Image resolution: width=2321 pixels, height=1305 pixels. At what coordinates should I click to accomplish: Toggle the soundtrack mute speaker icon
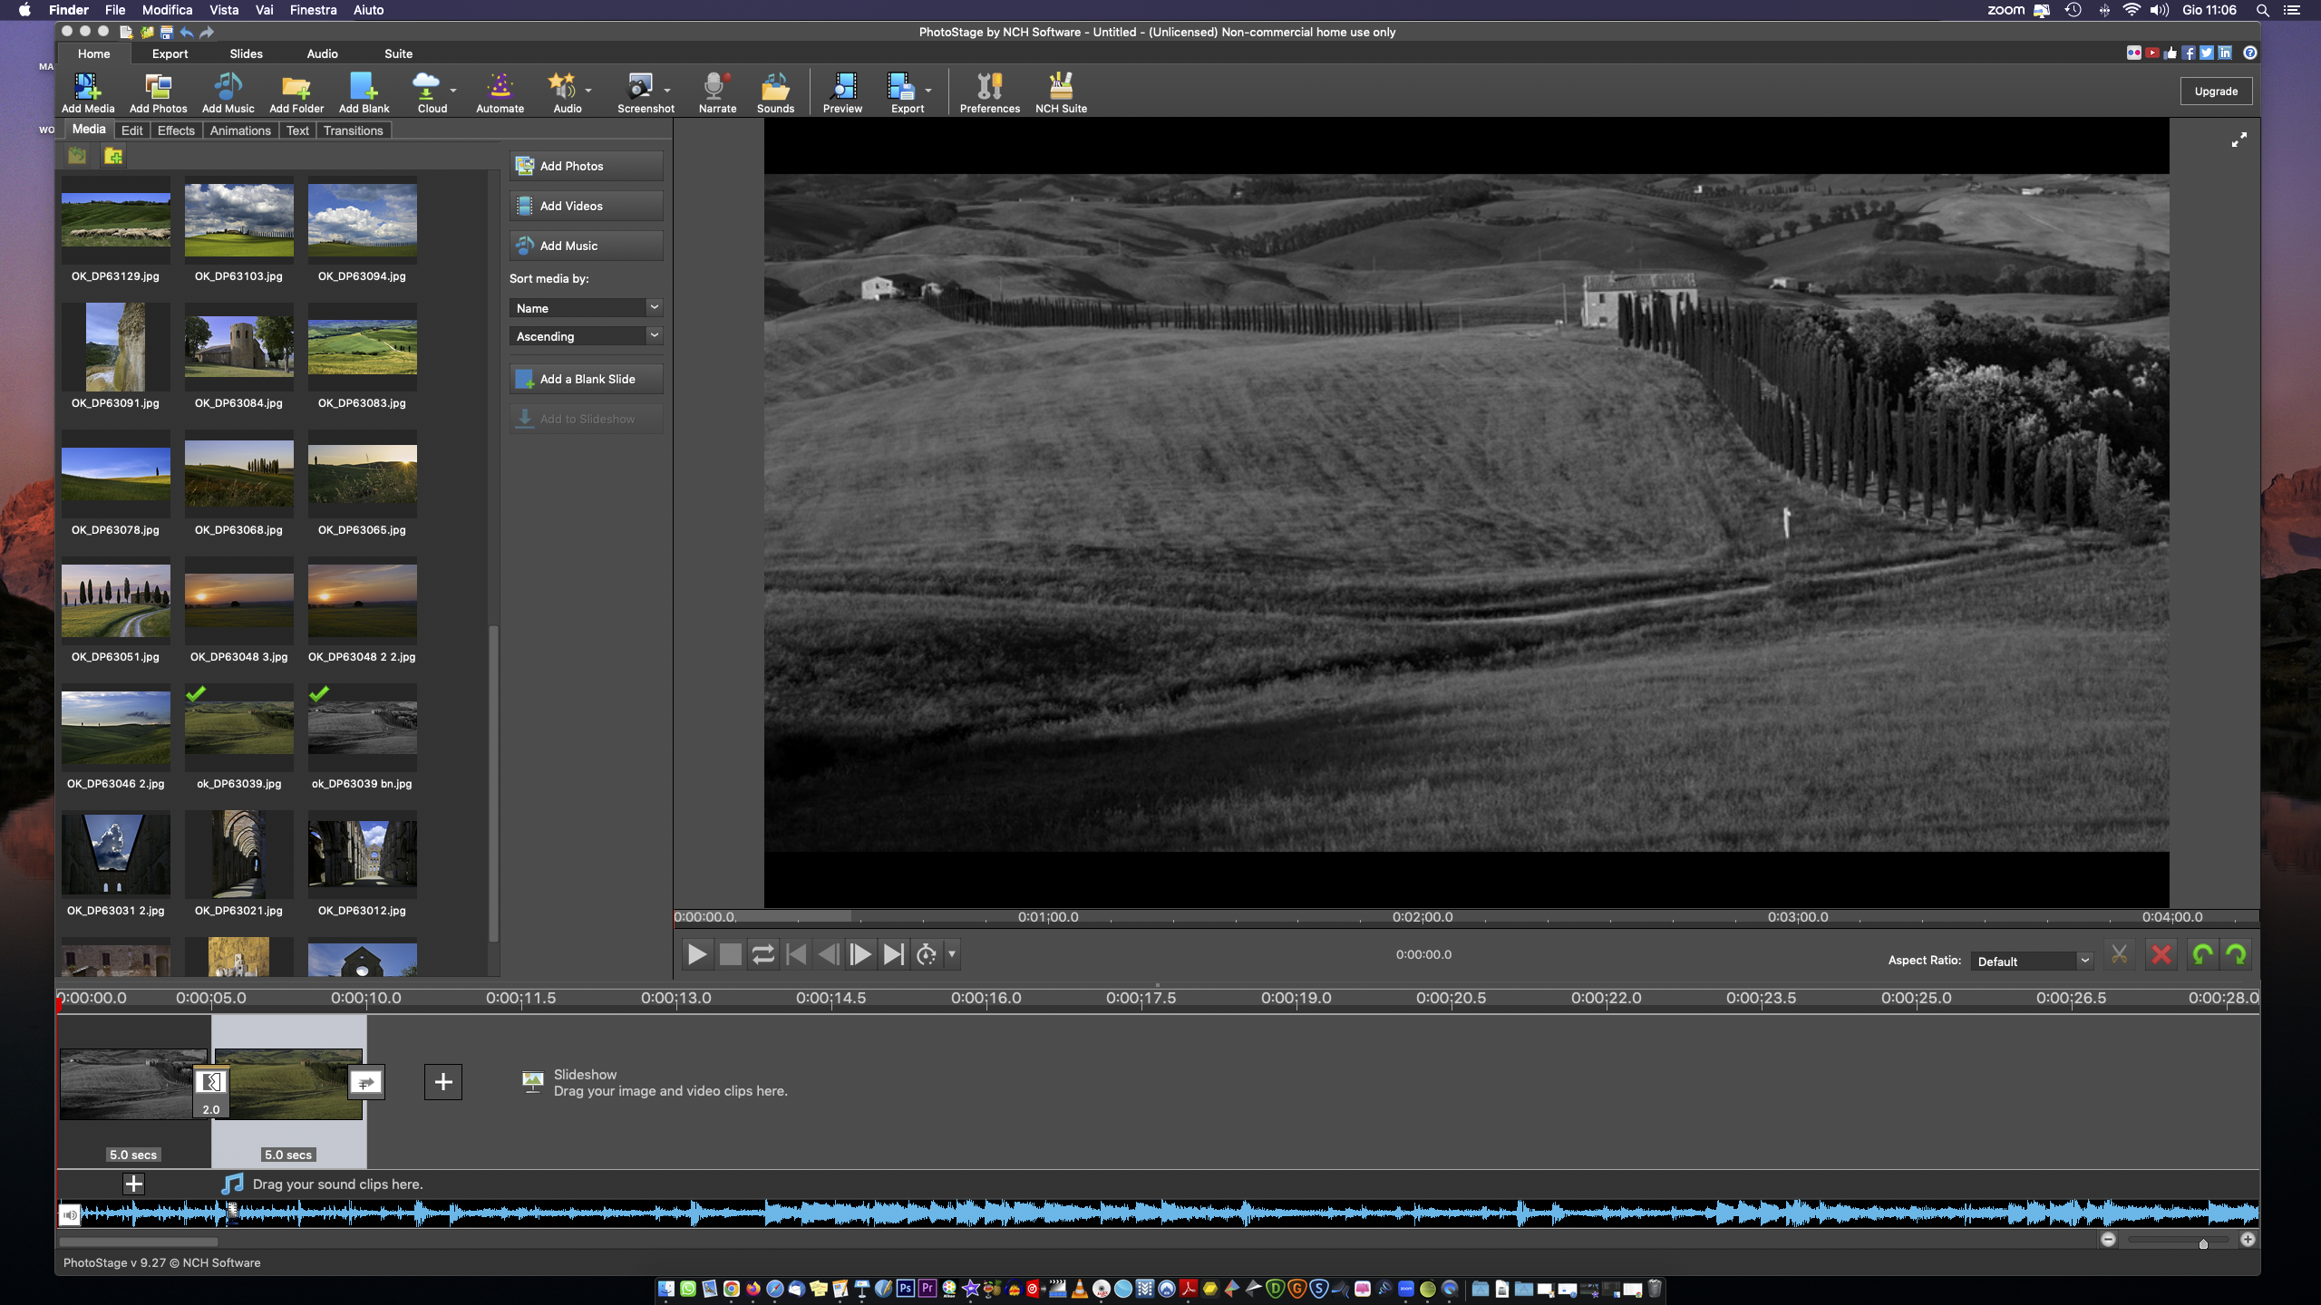tap(70, 1214)
